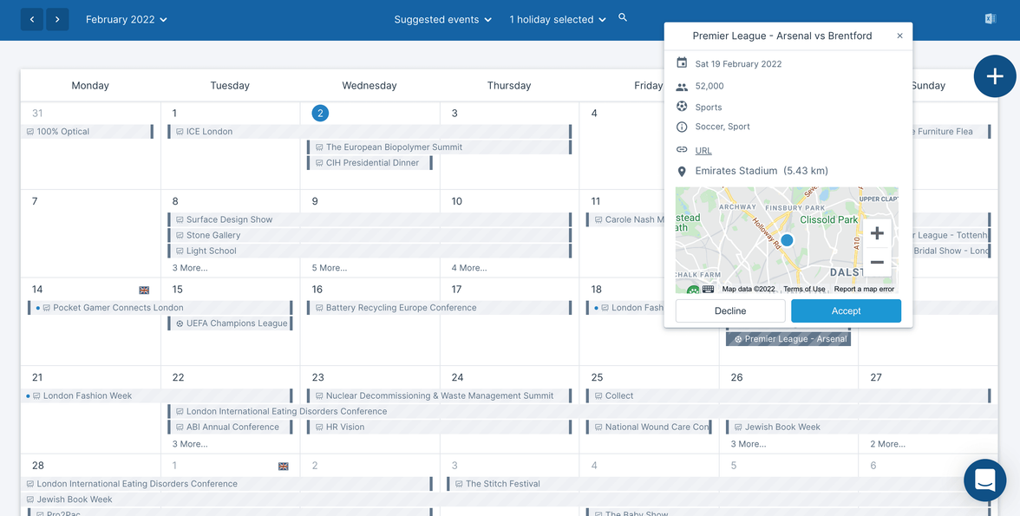Click the location pin beside Emirates Stadium
This screenshot has height=516, width=1020.
pyautogui.click(x=682, y=171)
